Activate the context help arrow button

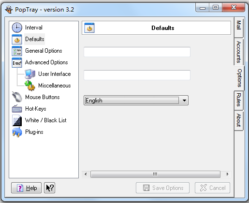49,188
